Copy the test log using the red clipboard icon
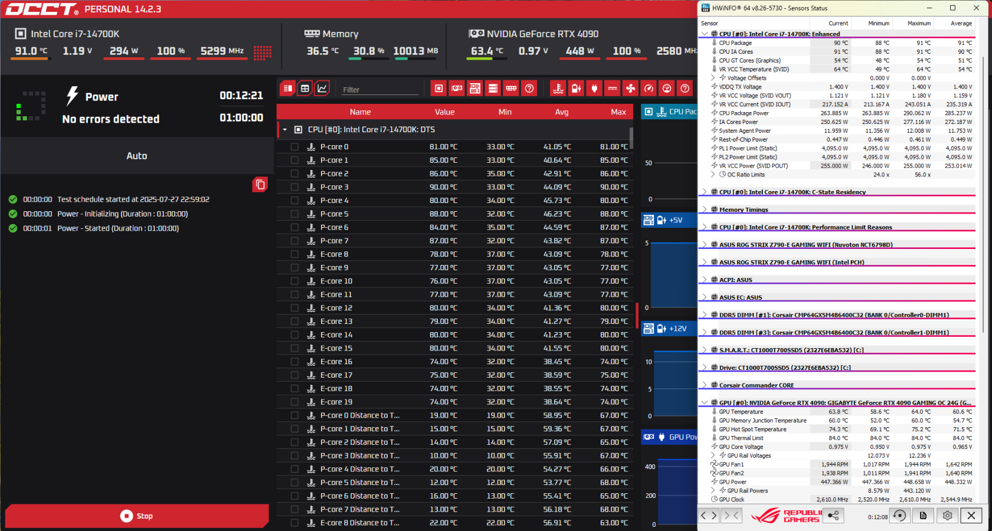 (x=260, y=185)
